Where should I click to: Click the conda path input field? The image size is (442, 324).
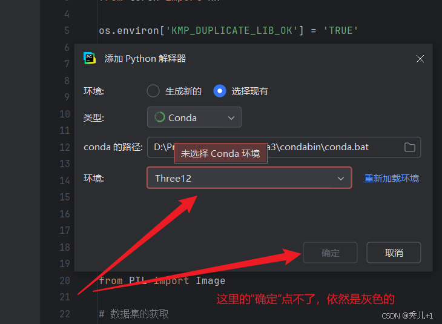tap(284, 147)
